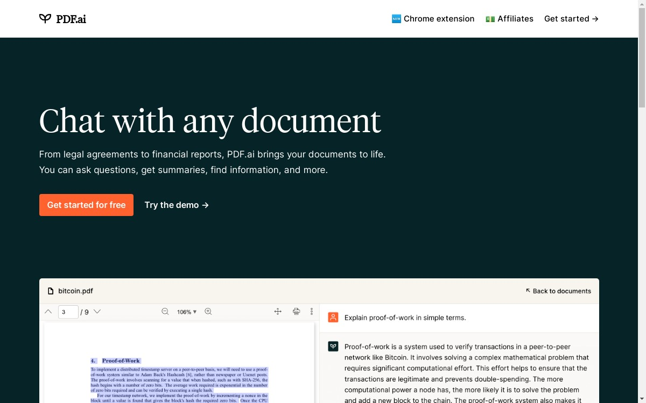
Task: Click the zoom in magnifier icon
Action: tap(208, 312)
